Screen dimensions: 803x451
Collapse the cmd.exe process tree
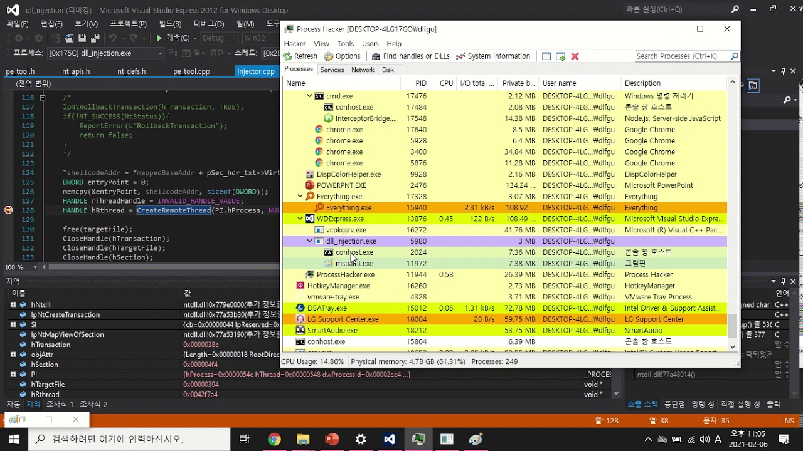pos(309,96)
